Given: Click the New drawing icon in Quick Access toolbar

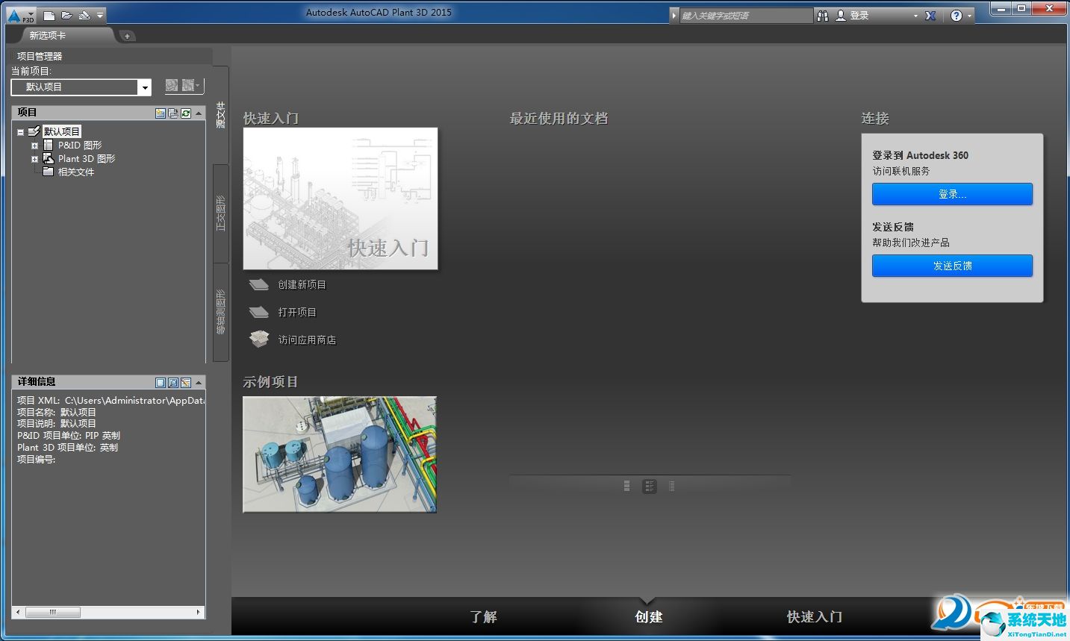Looking at the screenshot, I should coord(49,14).
